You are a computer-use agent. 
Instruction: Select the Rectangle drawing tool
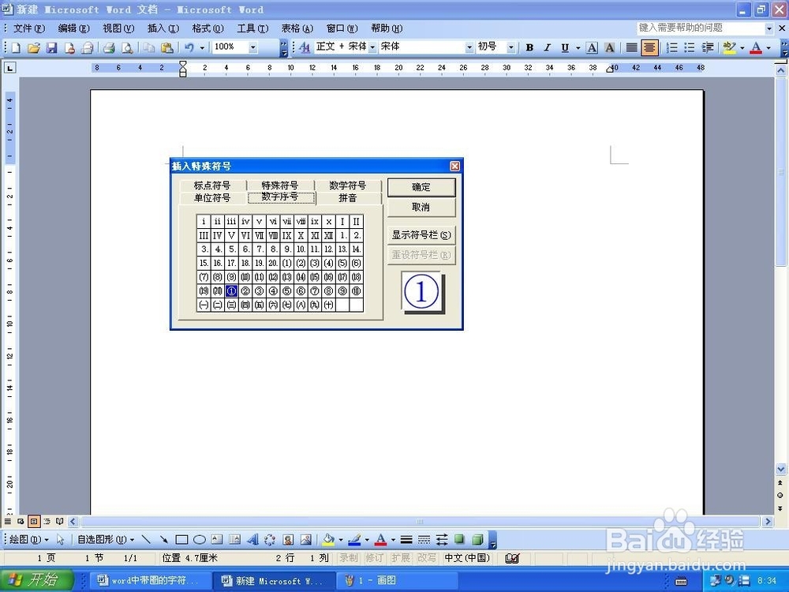[x=181, y=540]
